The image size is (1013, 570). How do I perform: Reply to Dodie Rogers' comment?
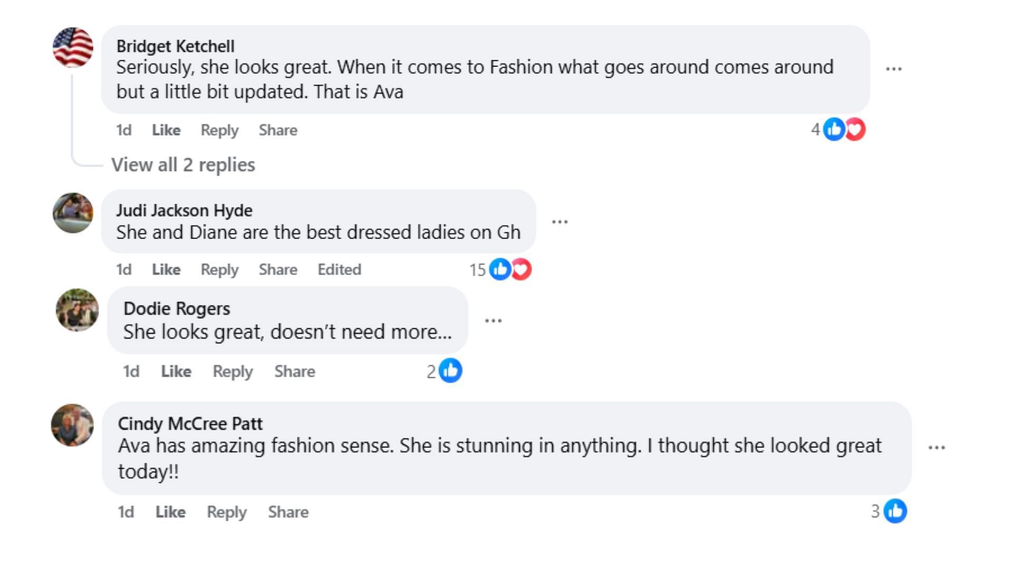(233, 371)
